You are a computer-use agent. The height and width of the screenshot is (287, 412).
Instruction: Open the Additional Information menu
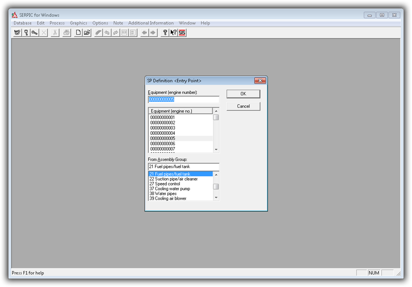(x=151, y=23)
